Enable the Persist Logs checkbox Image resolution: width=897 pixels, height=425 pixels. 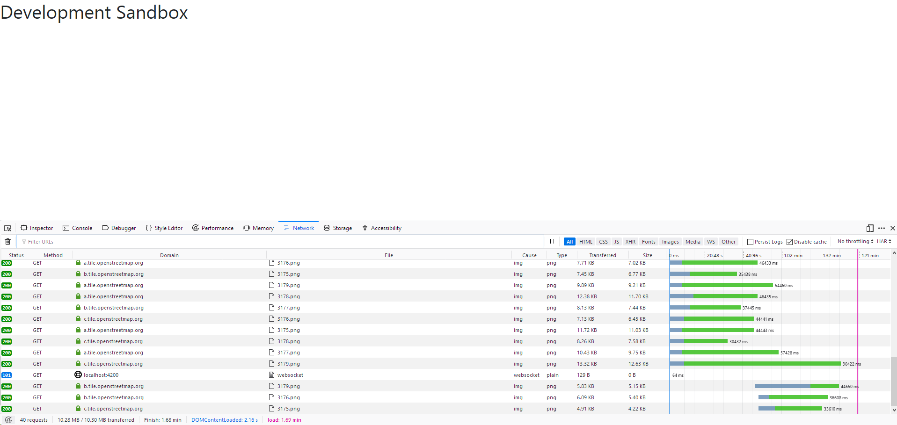click(750, 242)
